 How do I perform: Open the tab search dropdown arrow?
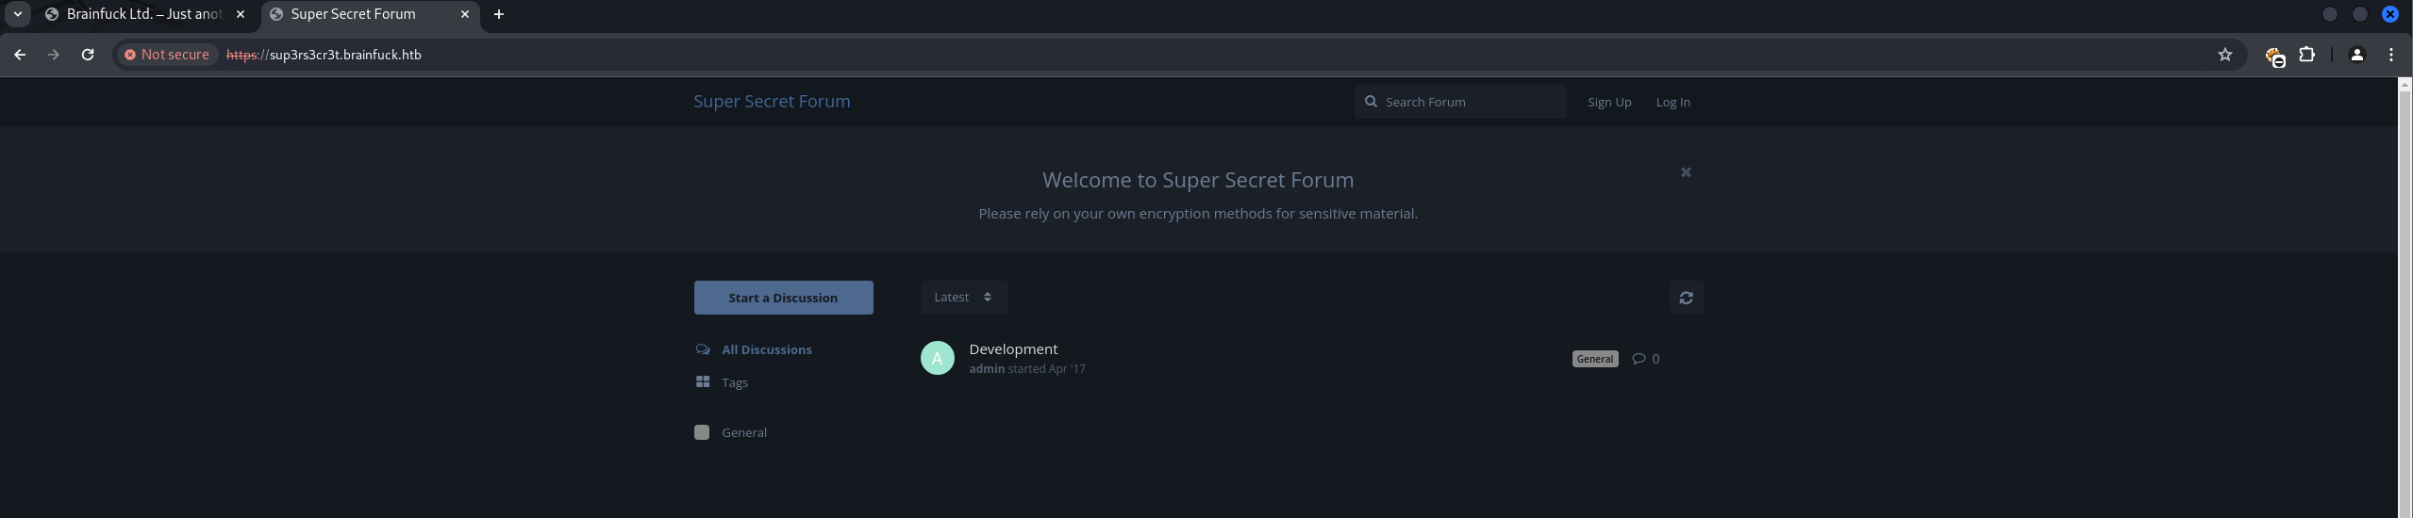18,14
